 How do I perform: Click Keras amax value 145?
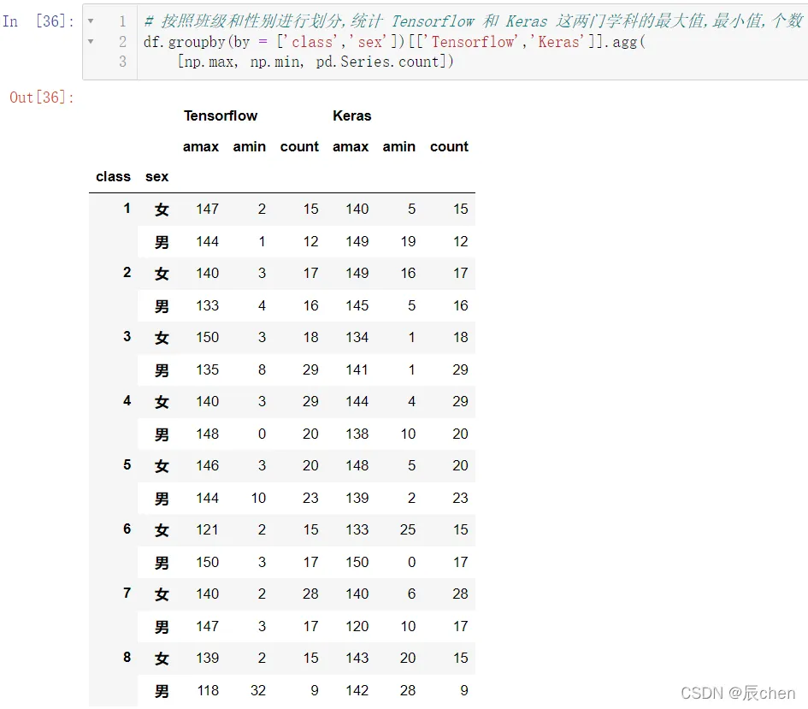click(357, 306)
